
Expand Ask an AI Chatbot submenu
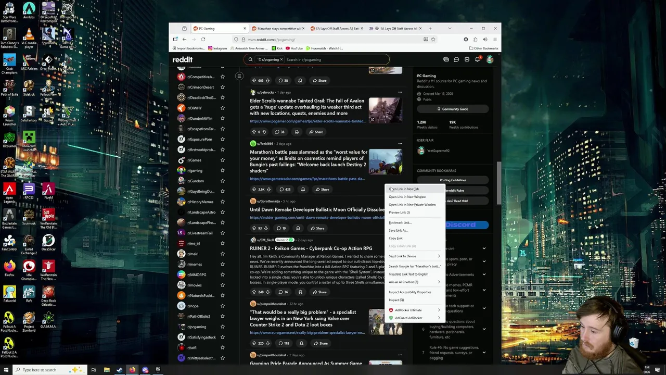pos(415,282)
